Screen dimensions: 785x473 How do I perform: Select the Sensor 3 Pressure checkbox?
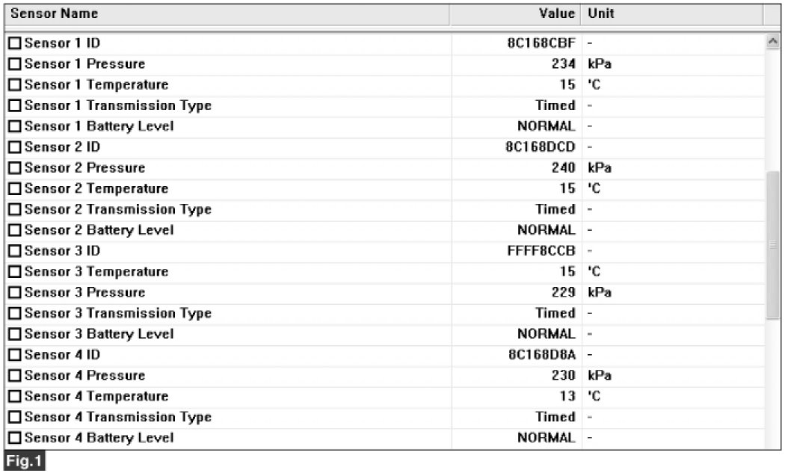tap(15, 293)
